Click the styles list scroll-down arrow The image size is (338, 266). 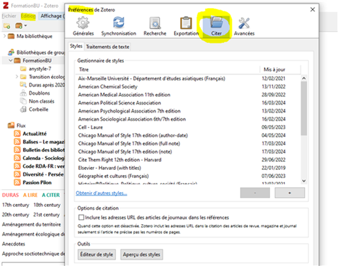click(x=304, y=181)
